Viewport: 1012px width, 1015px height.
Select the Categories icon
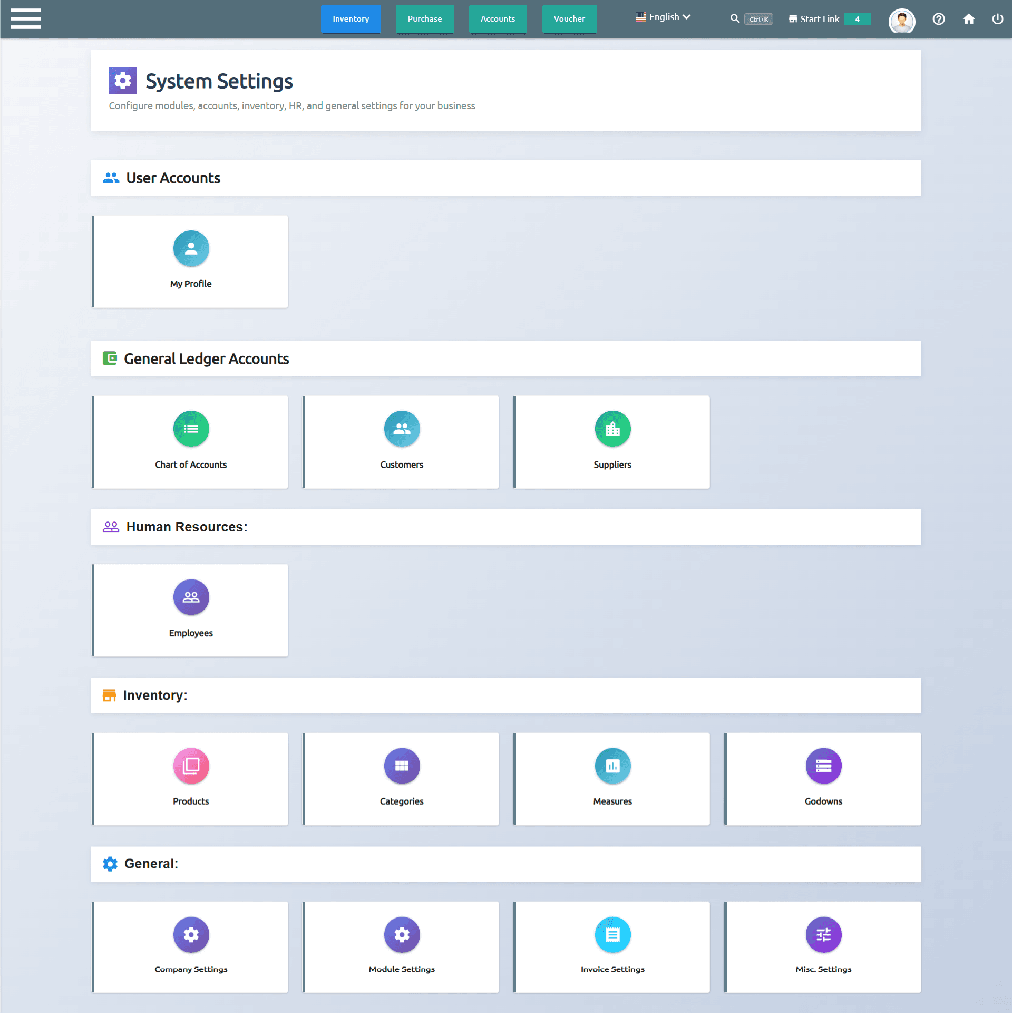[402, 766]
